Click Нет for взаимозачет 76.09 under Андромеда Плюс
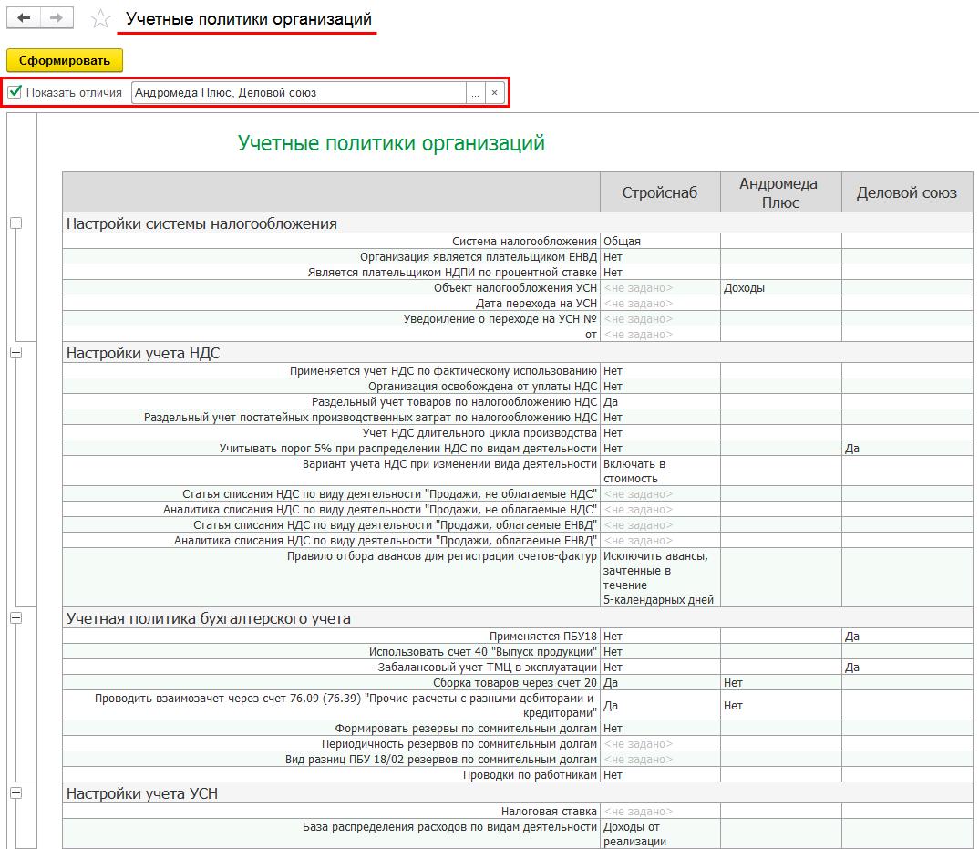 [x=780, y=705]
